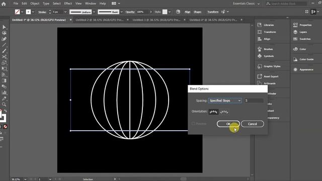Open the Asset Export panel
Image resolution: width=322 pixels, height=181 pixels.
tap(268, 76)
